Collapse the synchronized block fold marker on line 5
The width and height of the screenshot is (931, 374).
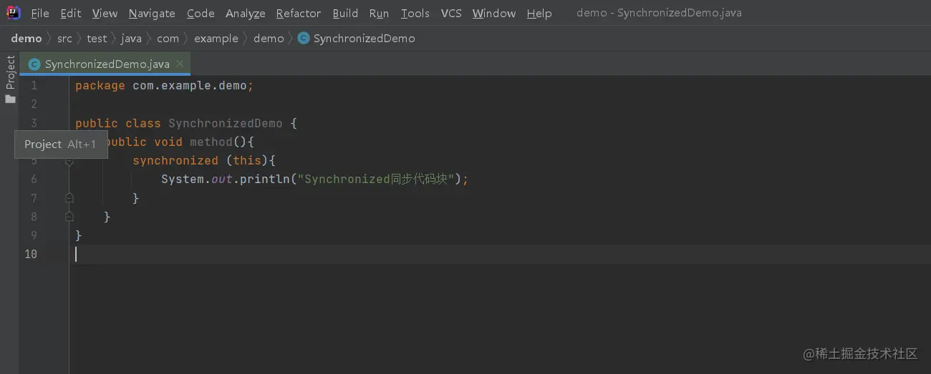69,161
